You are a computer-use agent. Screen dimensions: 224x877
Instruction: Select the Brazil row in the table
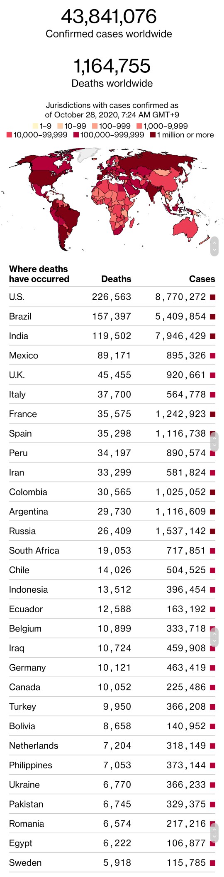[x=112, y=316]
